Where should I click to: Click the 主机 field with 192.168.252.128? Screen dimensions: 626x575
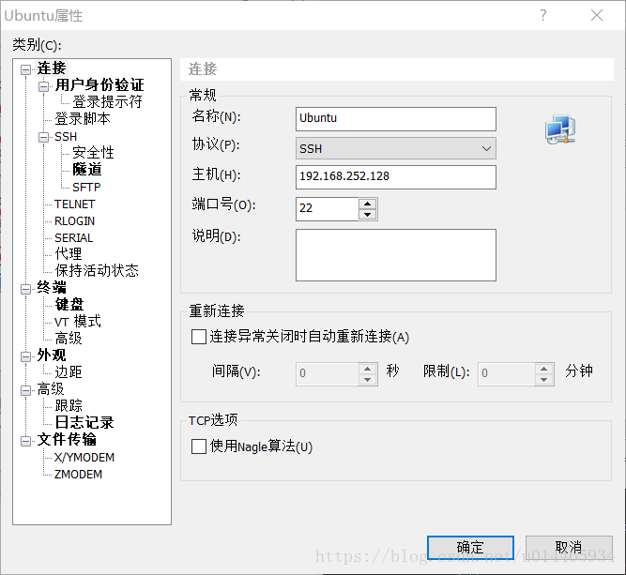[396, 176]
